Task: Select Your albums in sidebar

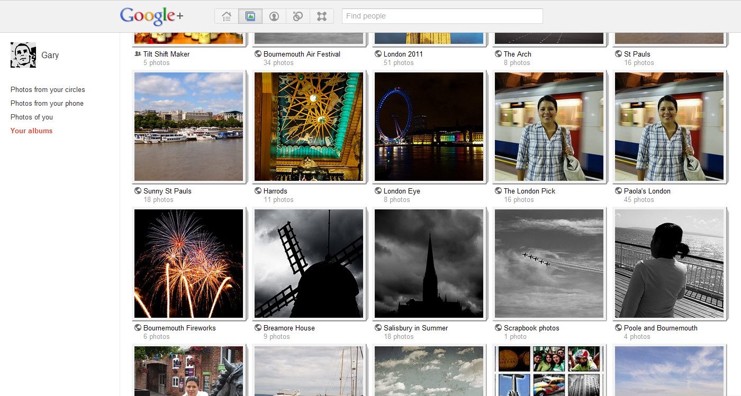Action: 32,131
